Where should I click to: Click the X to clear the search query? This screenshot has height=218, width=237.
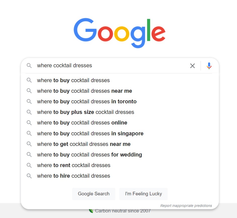tap(193, 66)
